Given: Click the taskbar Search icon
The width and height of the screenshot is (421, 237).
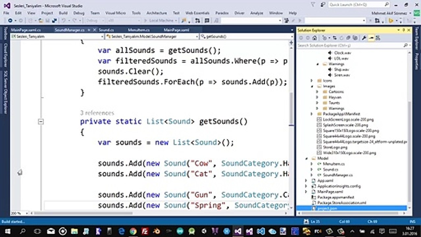Looking at the screenshot, I should tap(23, 231).
